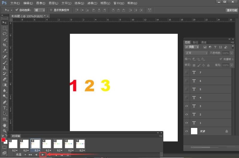Hide text layer 3 visibility eye
Screen dimensions: 239x158
point(187,106)
